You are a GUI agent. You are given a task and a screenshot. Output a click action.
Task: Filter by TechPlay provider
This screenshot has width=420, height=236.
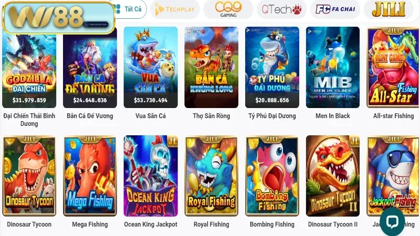click(x=175, y=9)
